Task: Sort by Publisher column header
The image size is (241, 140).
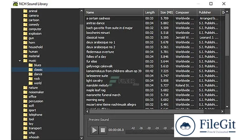Action: (x=209, y=12)
